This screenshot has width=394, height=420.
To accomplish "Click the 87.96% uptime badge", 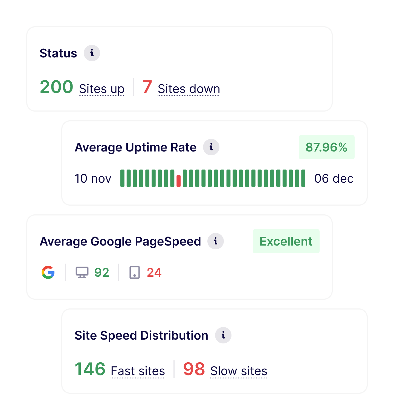I will [x=326, y=147].
